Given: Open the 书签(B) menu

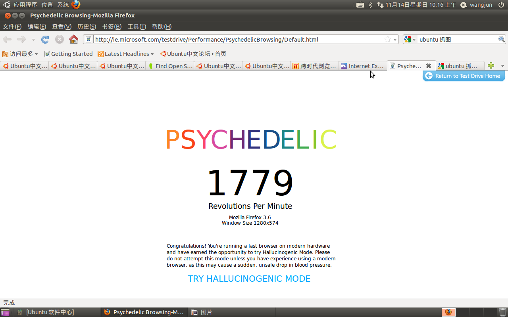Looking at the screenshot, I should (112, 27).
